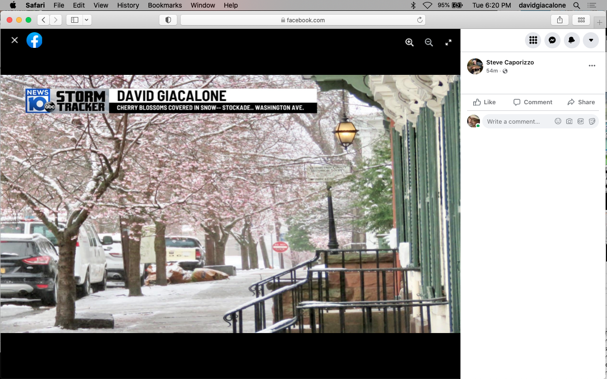Like Steve Caporizzo's photo

click(484, 102)
